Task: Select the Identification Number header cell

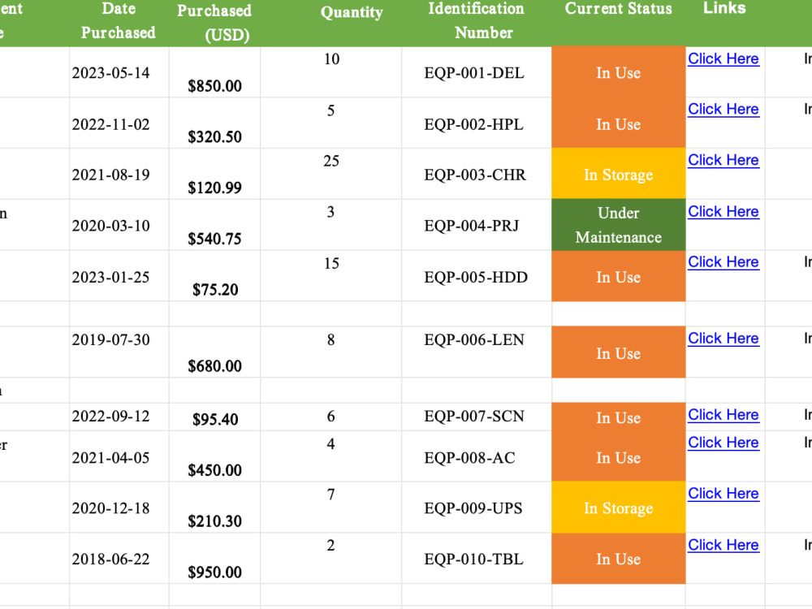Action: pyautogui.click(x=477, y=22)
